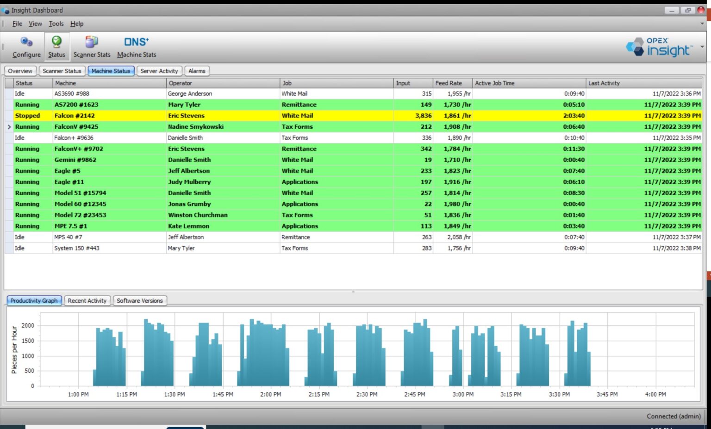Open Machine Stats from the toolbar
This screenshot has height=429, width=711.
(136, 46)
